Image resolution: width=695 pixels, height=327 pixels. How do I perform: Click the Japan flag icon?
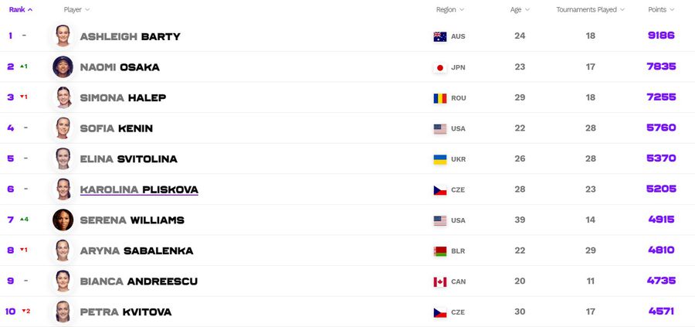coord(439,67)
